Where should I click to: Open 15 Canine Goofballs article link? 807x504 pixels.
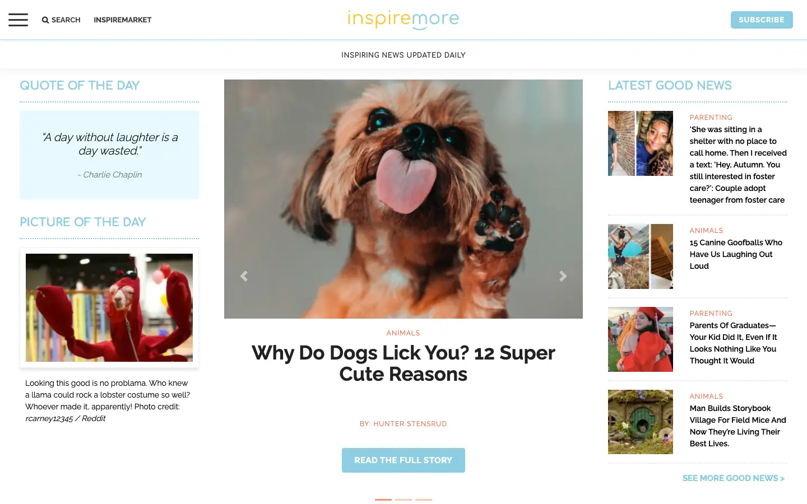coord(736,254)
